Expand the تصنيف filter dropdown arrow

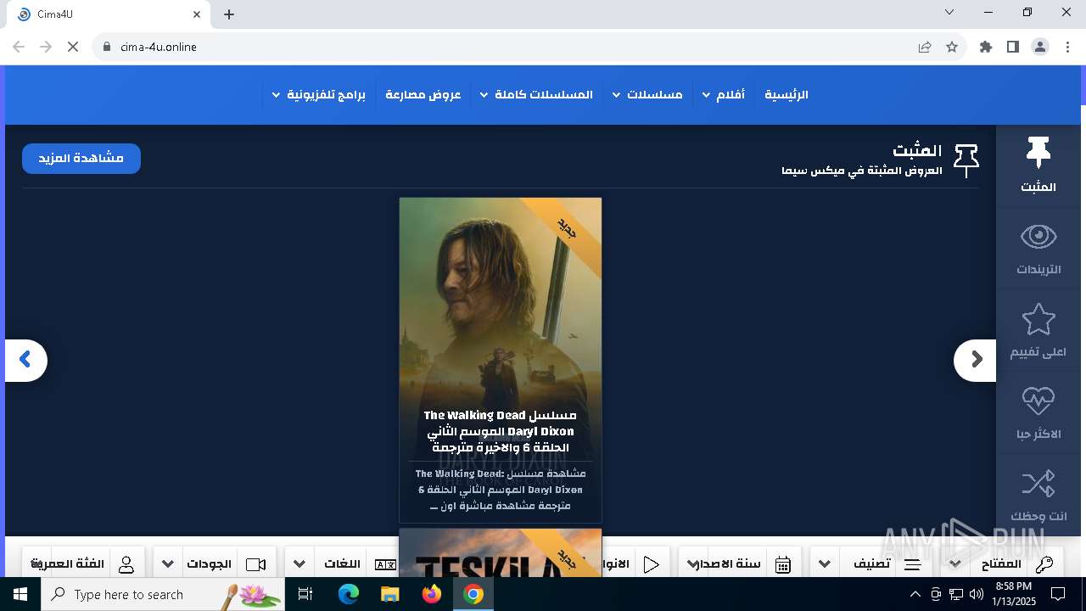[x=824, y=564]
